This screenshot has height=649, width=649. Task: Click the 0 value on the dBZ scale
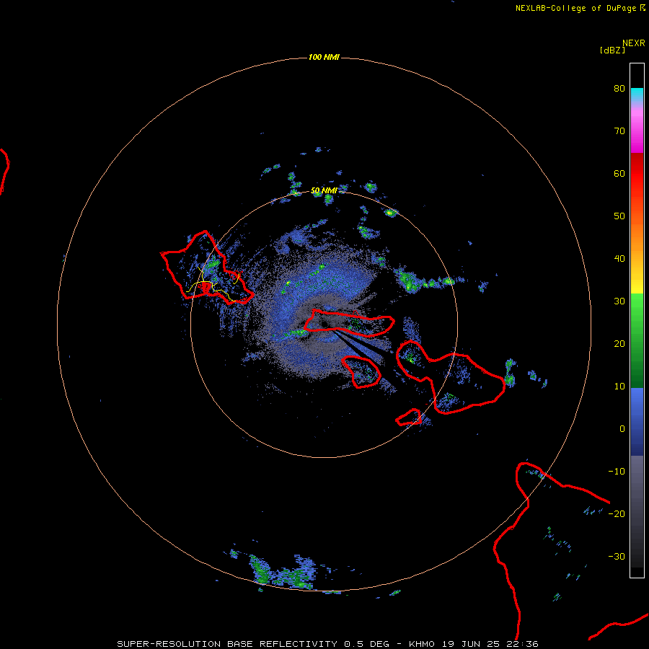coord(622,429)
